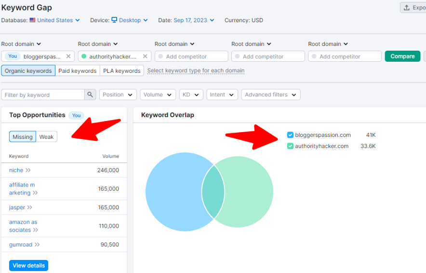Image resolution: width=426 pixels, height=273 pixels.
Task: Clear authorityhacker domain using its X icon
Action: click(x=145, y=56)
